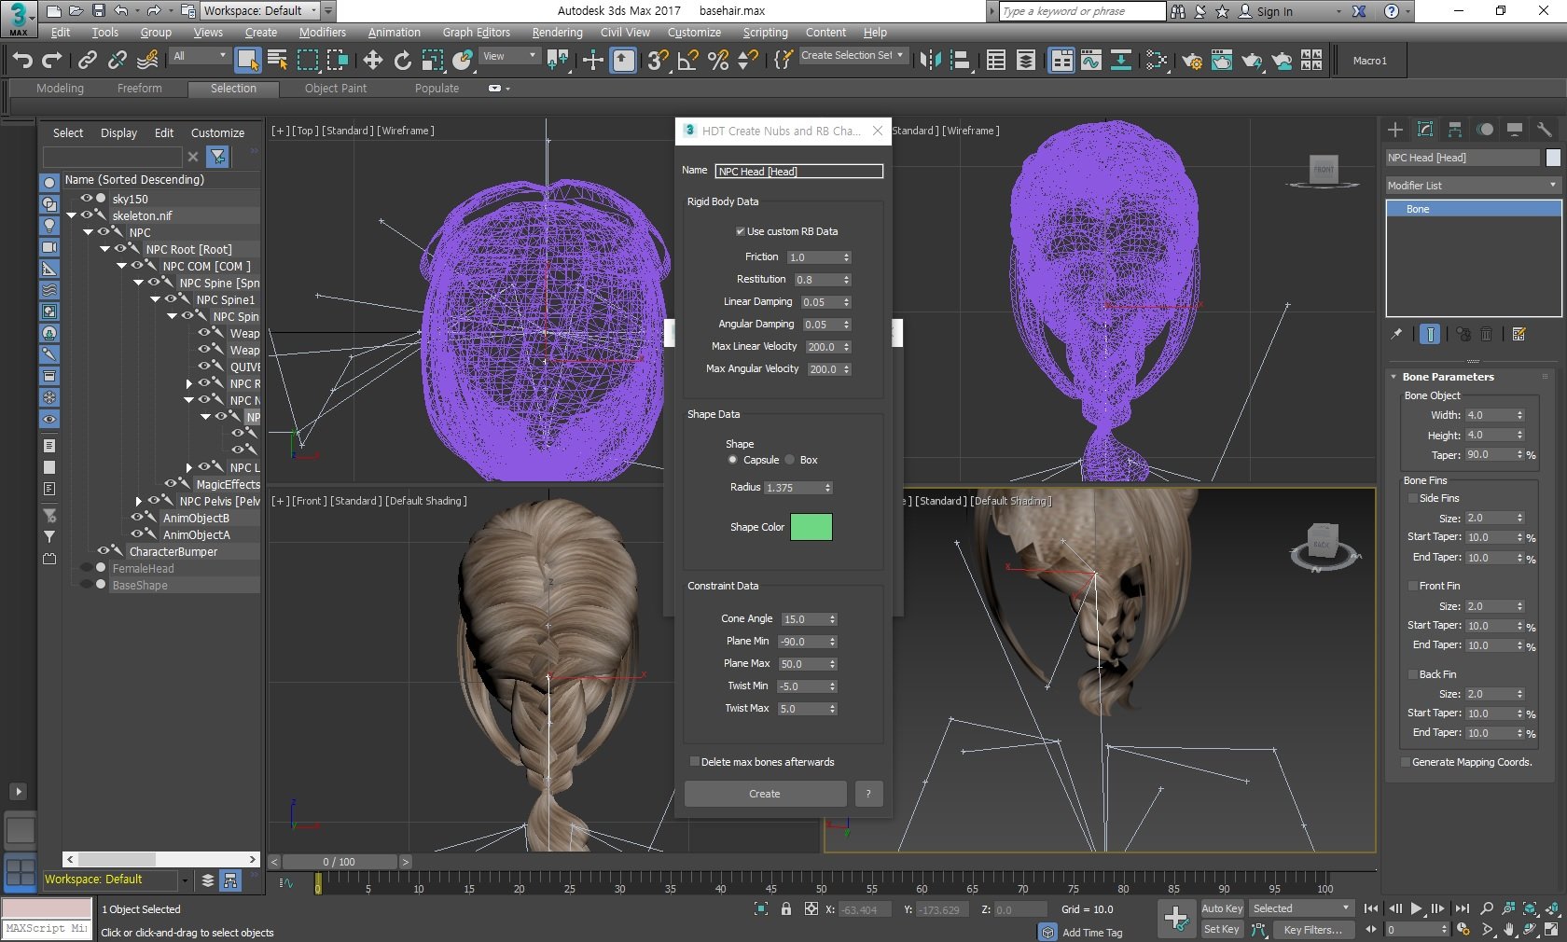This screenshot has width=1567, height=942.
Task: Click the Auto Key button
Action: tap(1222, 908)
